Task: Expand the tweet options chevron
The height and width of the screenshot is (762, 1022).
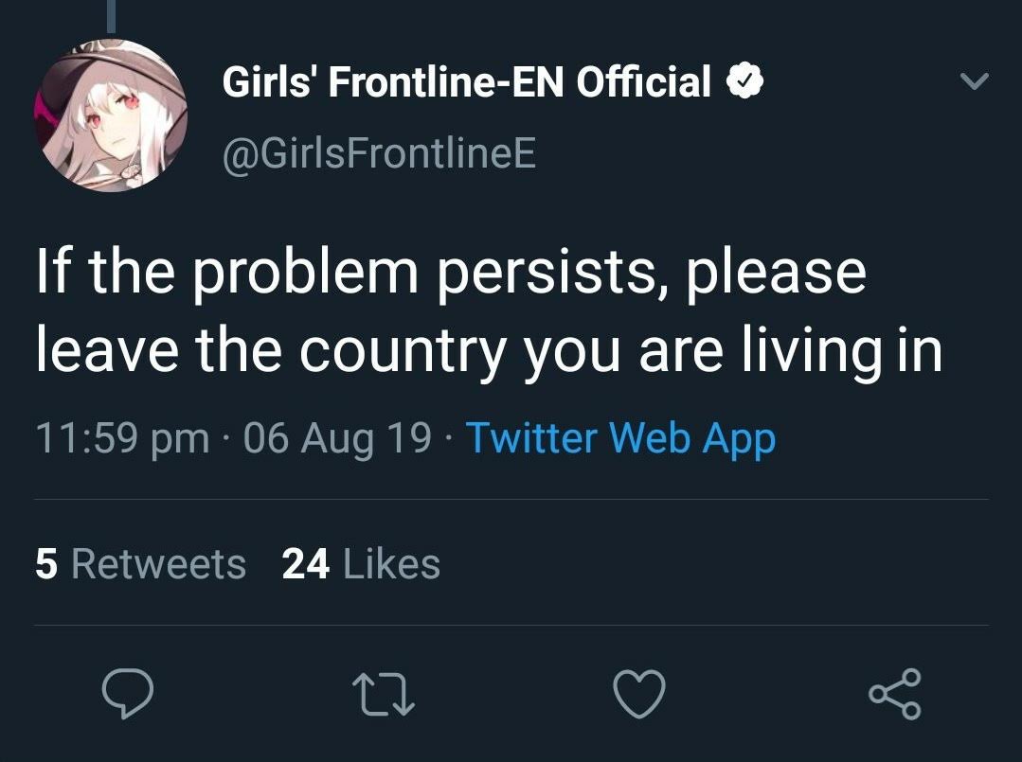Action: click(x=975, y=81)
